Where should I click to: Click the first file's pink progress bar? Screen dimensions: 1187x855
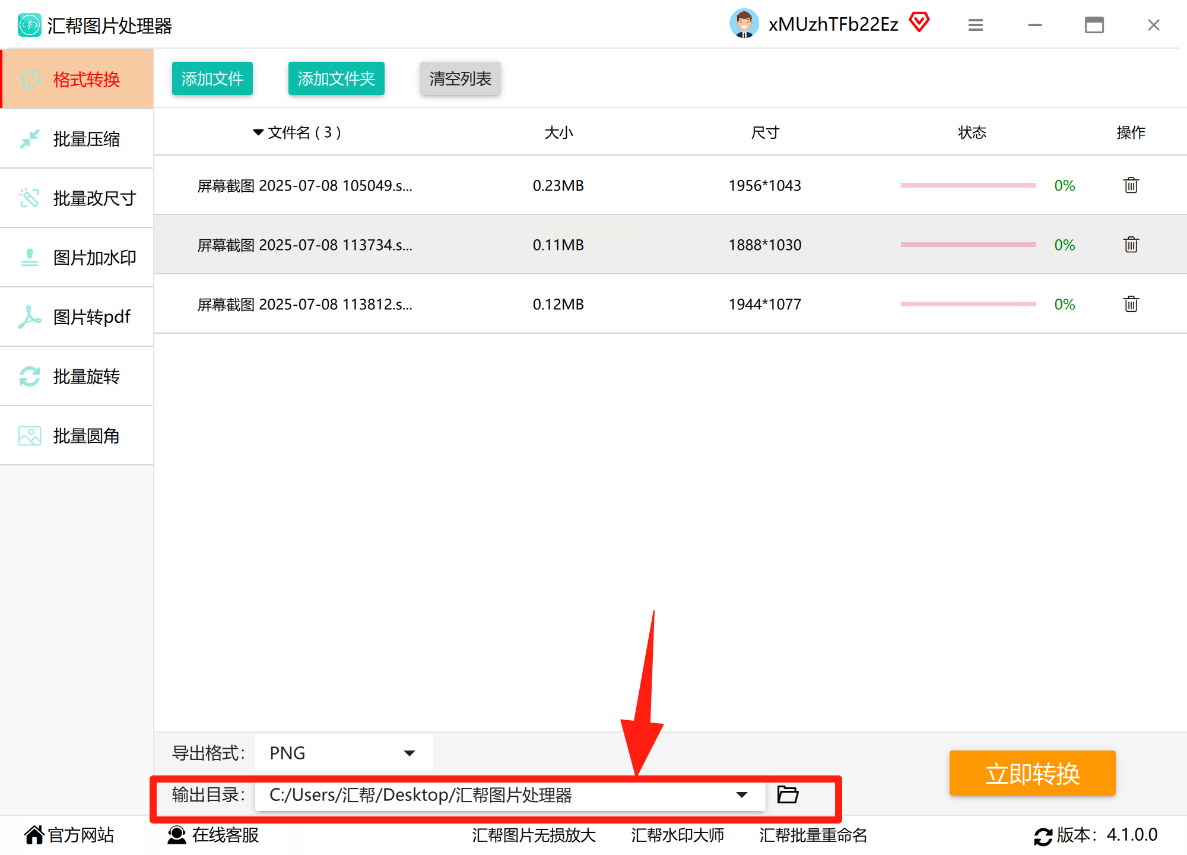[968, 185]
